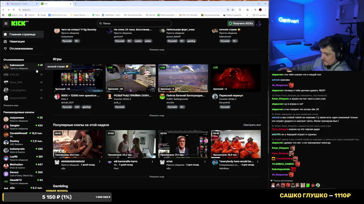The image size is (364, 204).
Task: Go forward in browser history
Action: (x=8, y=10)
